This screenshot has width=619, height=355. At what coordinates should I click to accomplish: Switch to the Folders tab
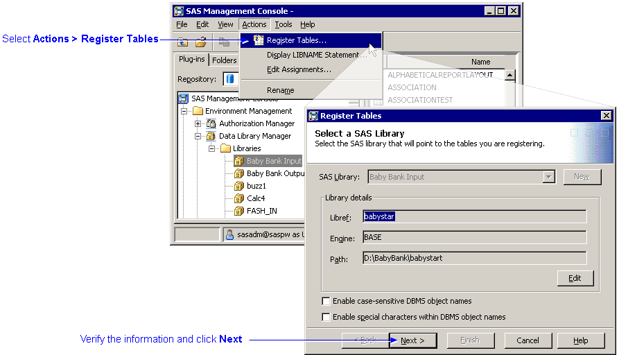224,60
